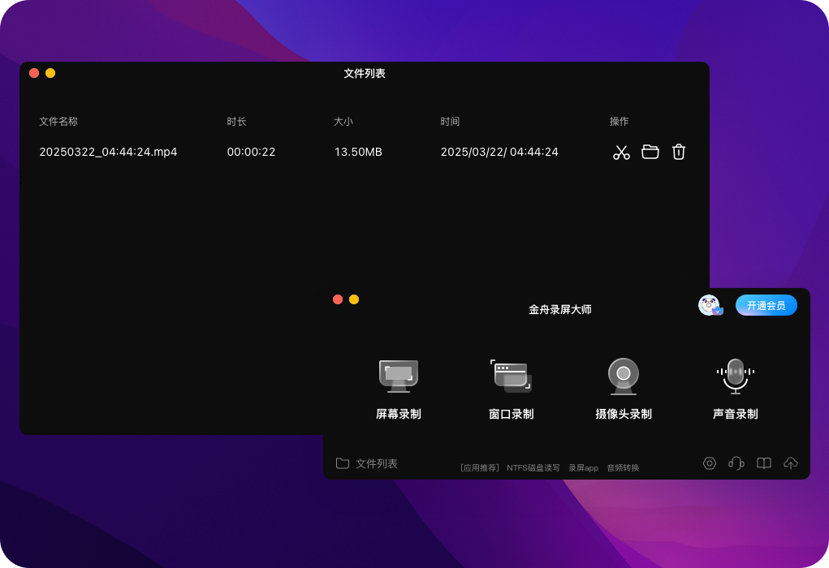Delete the recording with the trash icon
829x568 pixels.
(x=679, y=152)
